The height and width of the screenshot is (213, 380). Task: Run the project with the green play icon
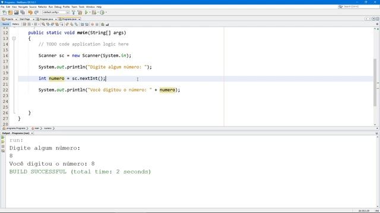click(x=86, y=12)
